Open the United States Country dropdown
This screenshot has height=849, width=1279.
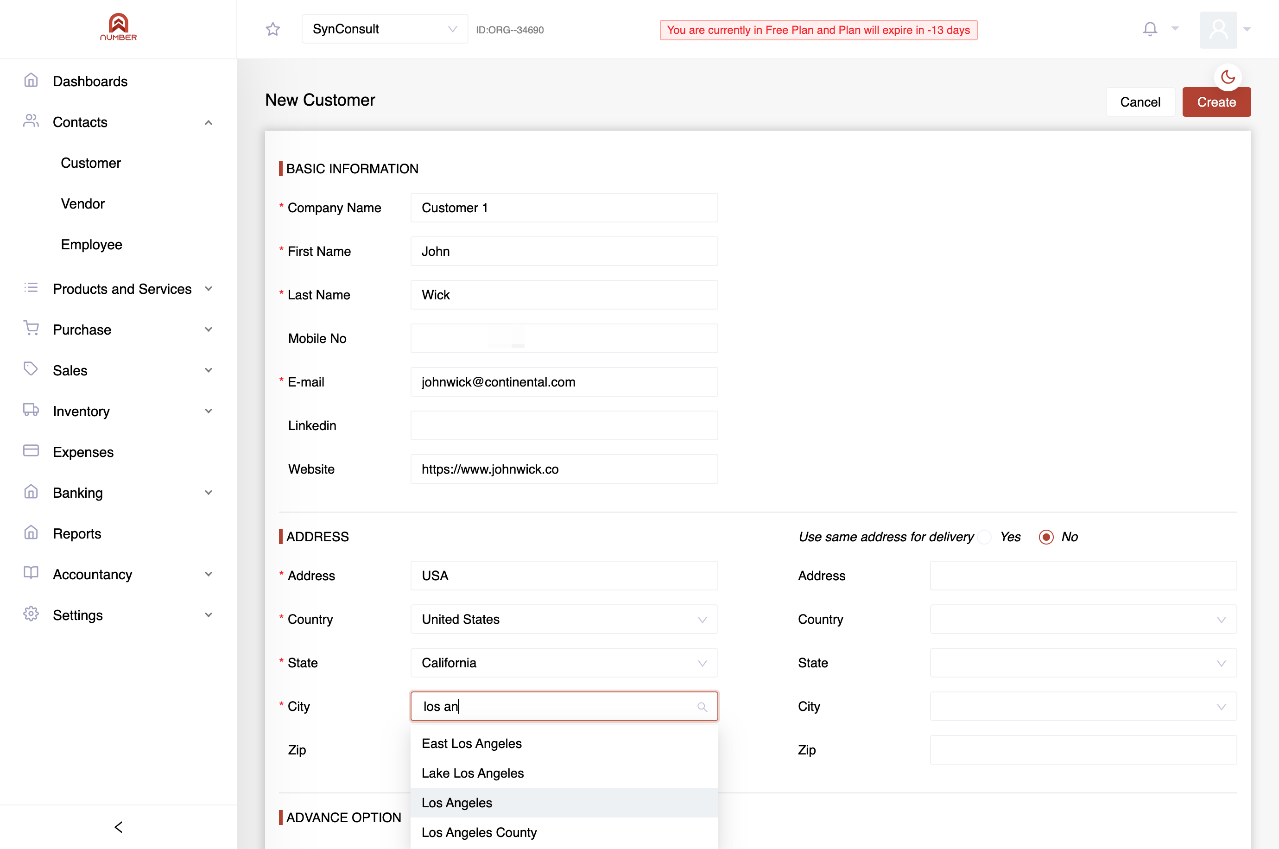pos(564,620)
